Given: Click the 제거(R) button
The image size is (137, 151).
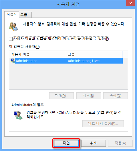Looking at the screenshot, I should (89, 96).
